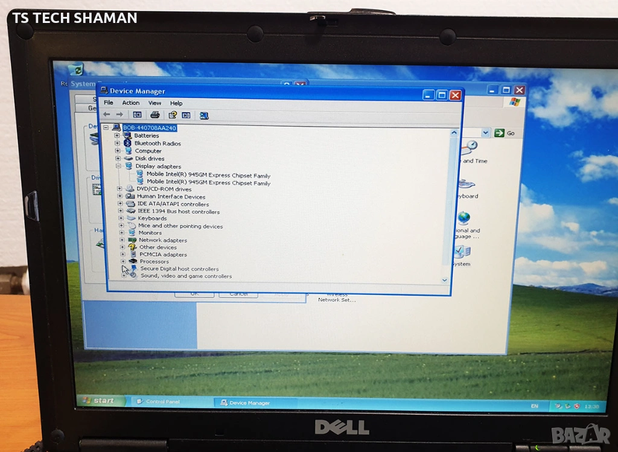Click the IEEE 1394 Bus host controllers icon
The height and width of the screenshot is (452, 618).
tap(131, 211)
